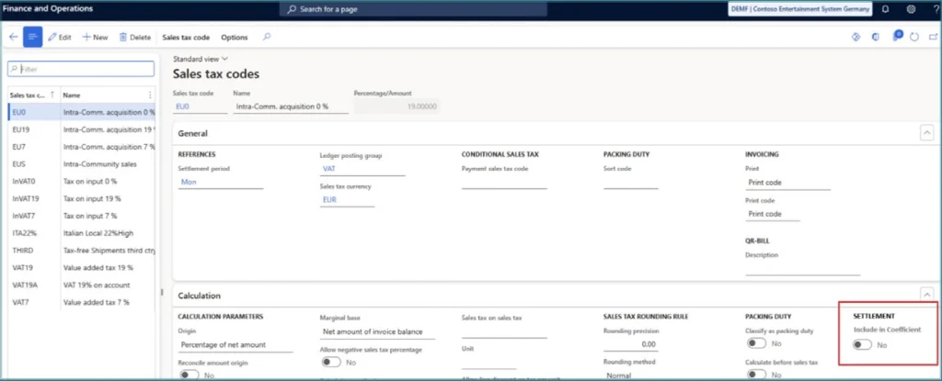Open the Name column options menu
The width and height of the screenshot is (942, 381).
150,95
